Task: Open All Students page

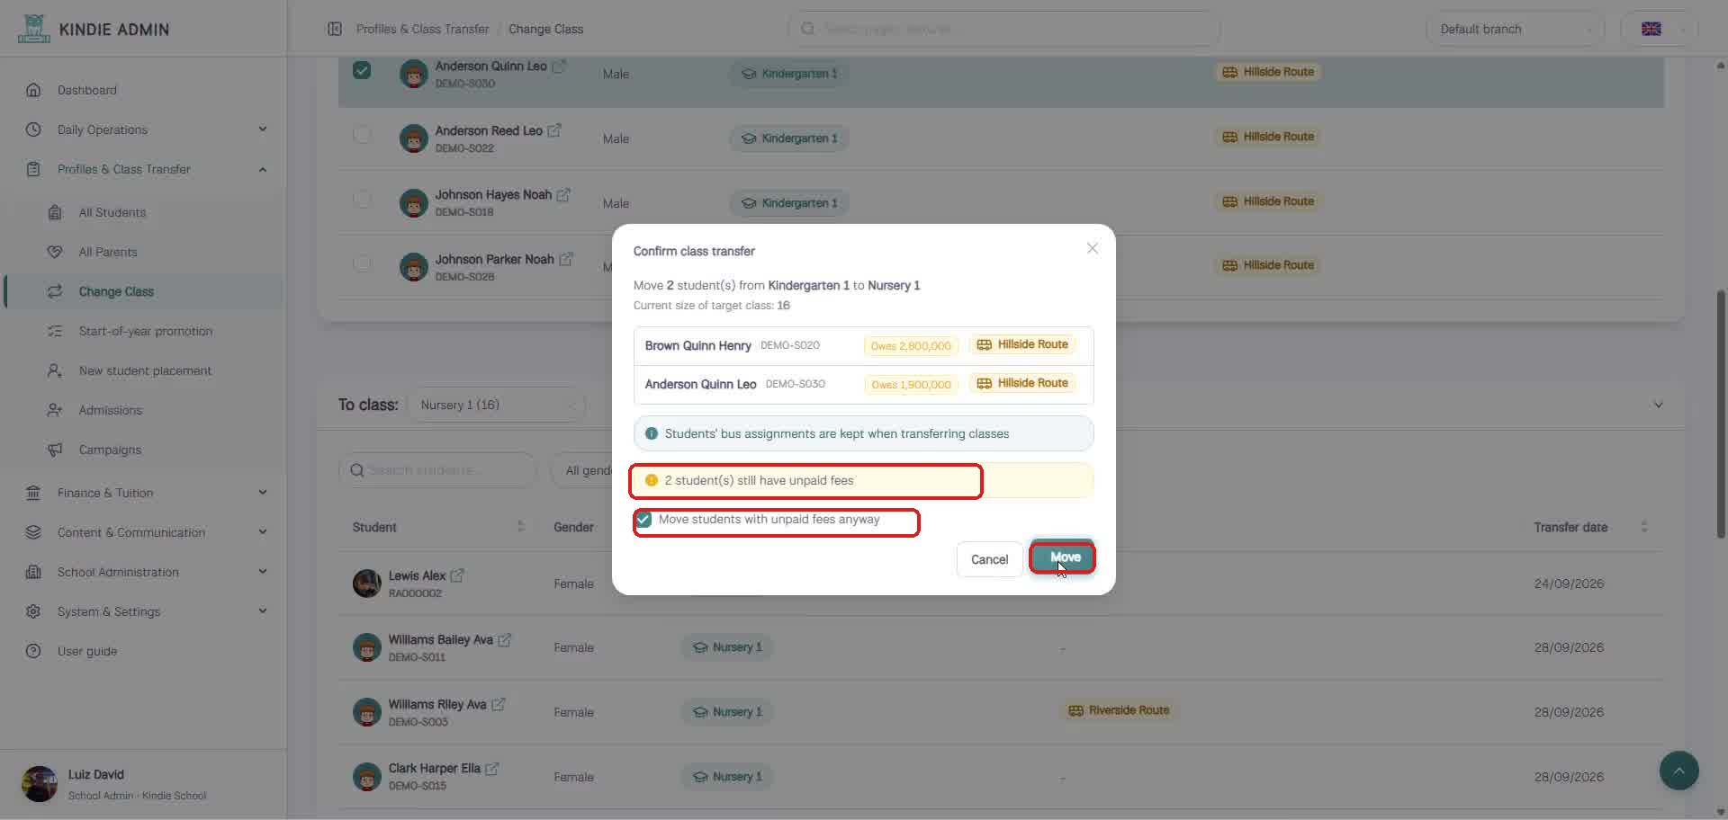Action: tap(144, 212)
